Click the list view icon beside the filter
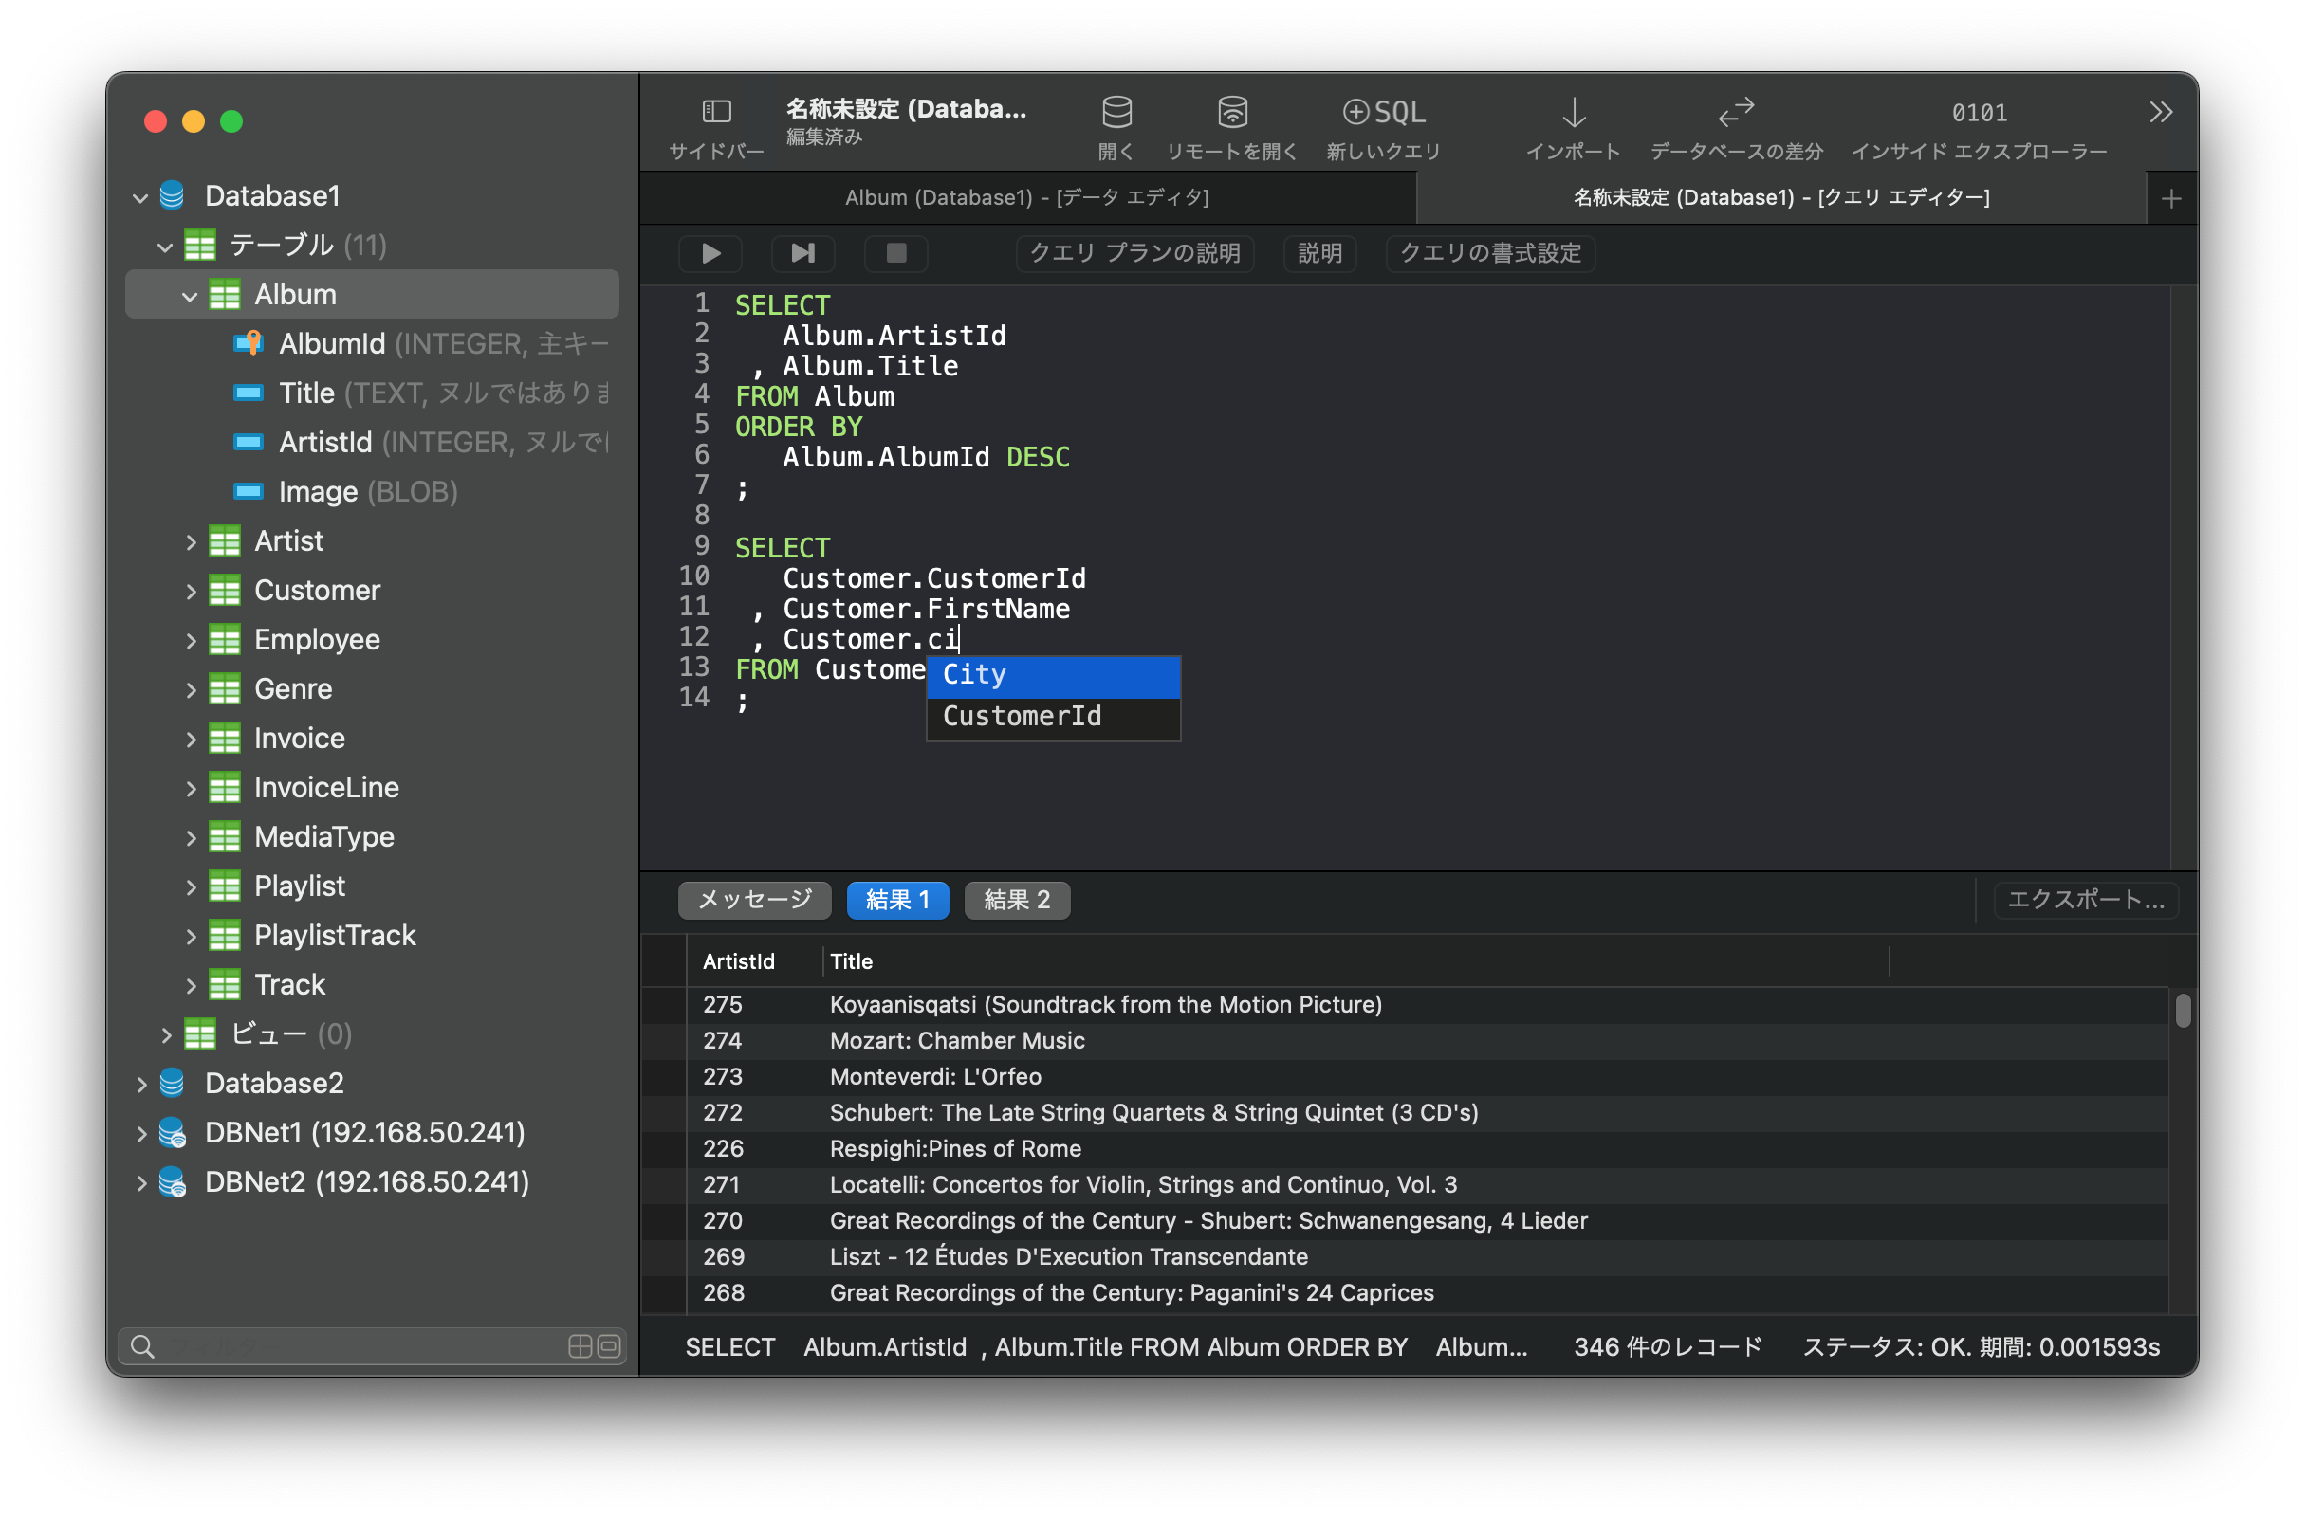Image resolution: width=2305 pixels, height=1517 pixels. pos(608,1345)
